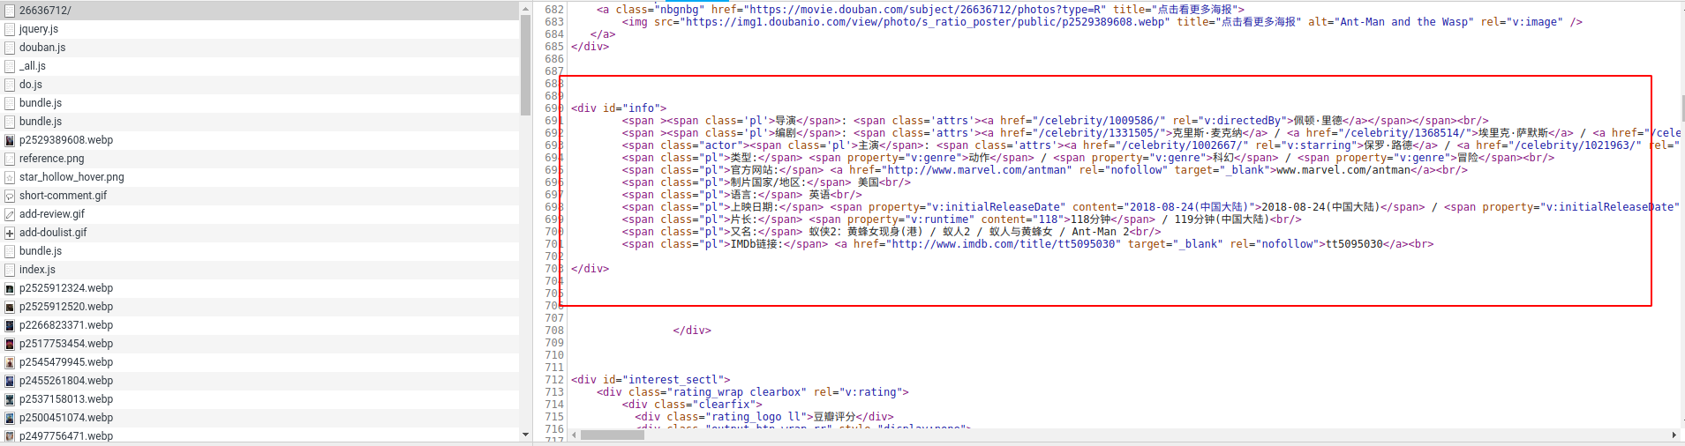Click the img src doubanio poster URL line
The width and height of the screenshot is (1685, 446).
coord(1102,22)
